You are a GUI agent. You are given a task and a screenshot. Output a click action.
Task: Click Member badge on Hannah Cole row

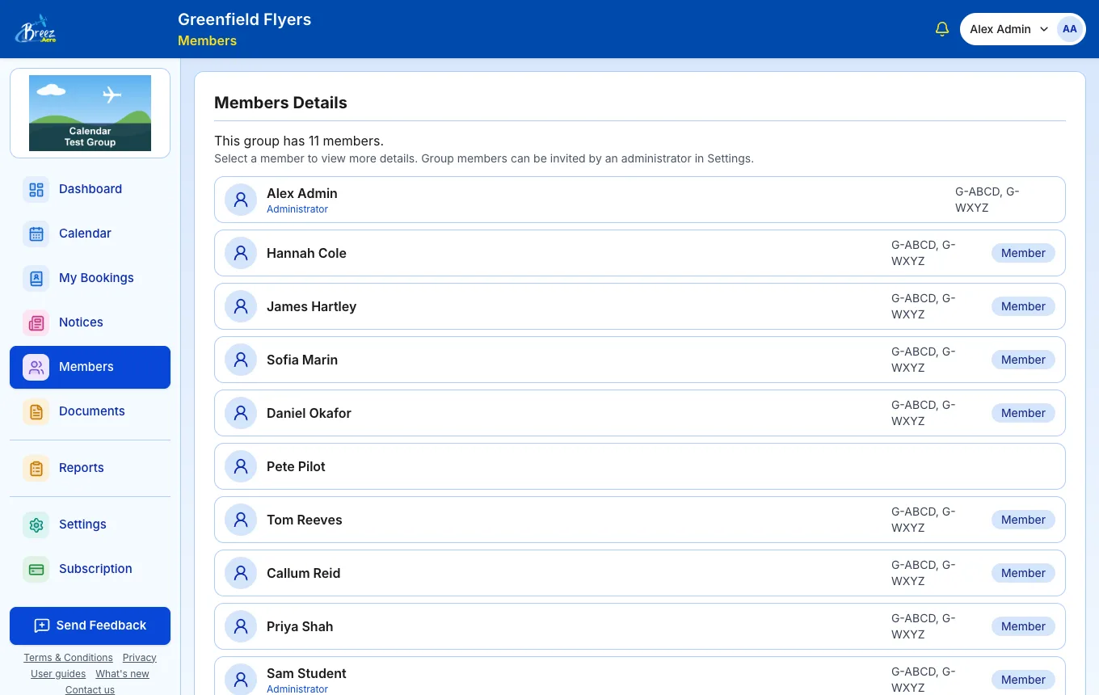[x=1023, y=253]
